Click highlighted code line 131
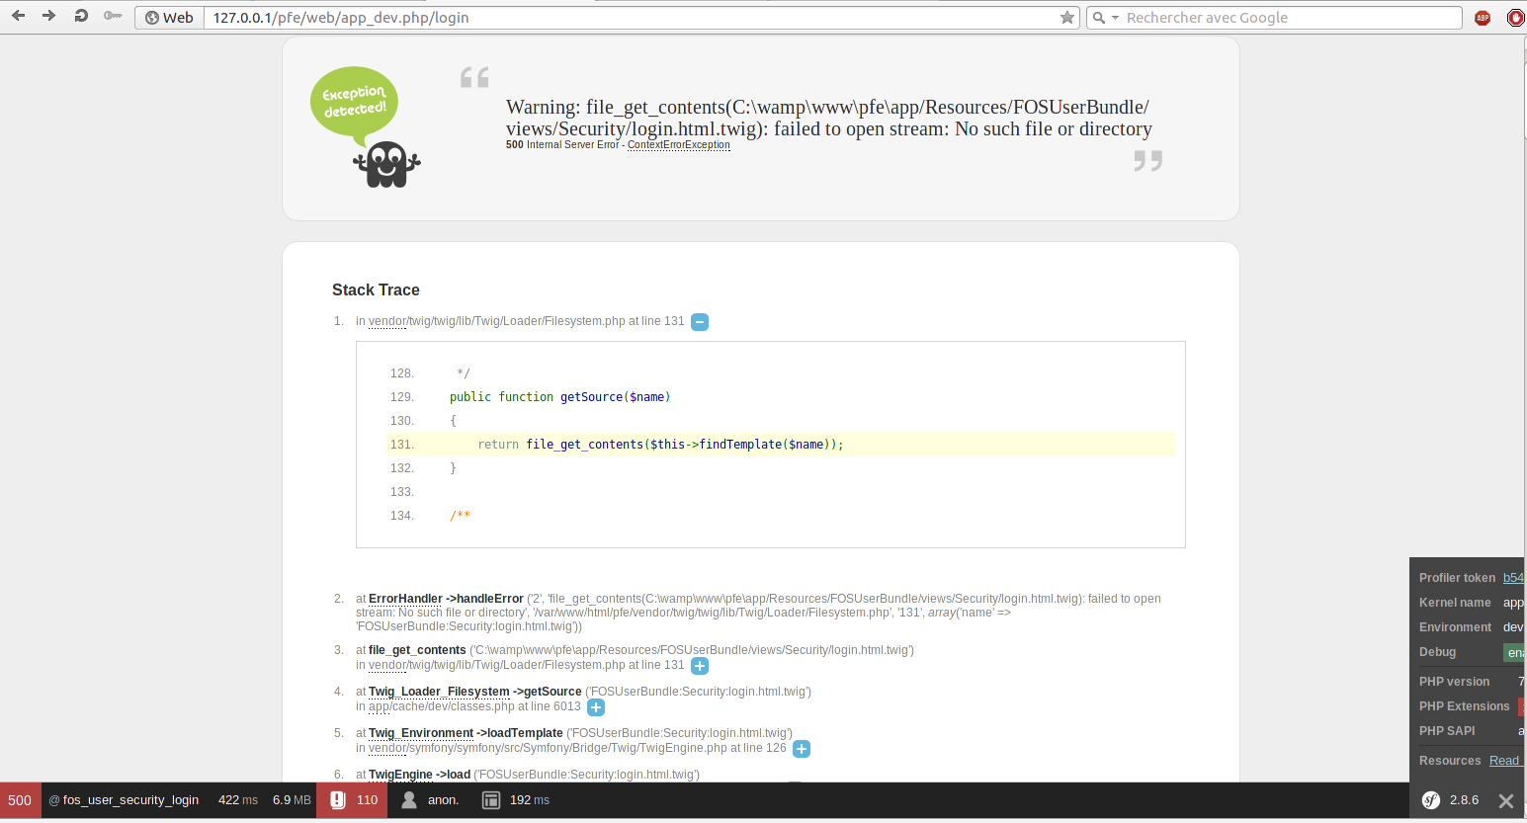1527x823 pixels. pos(781,445)
